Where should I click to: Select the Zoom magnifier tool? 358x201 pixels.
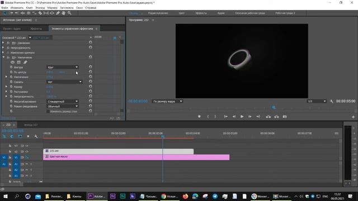[69, 13]
